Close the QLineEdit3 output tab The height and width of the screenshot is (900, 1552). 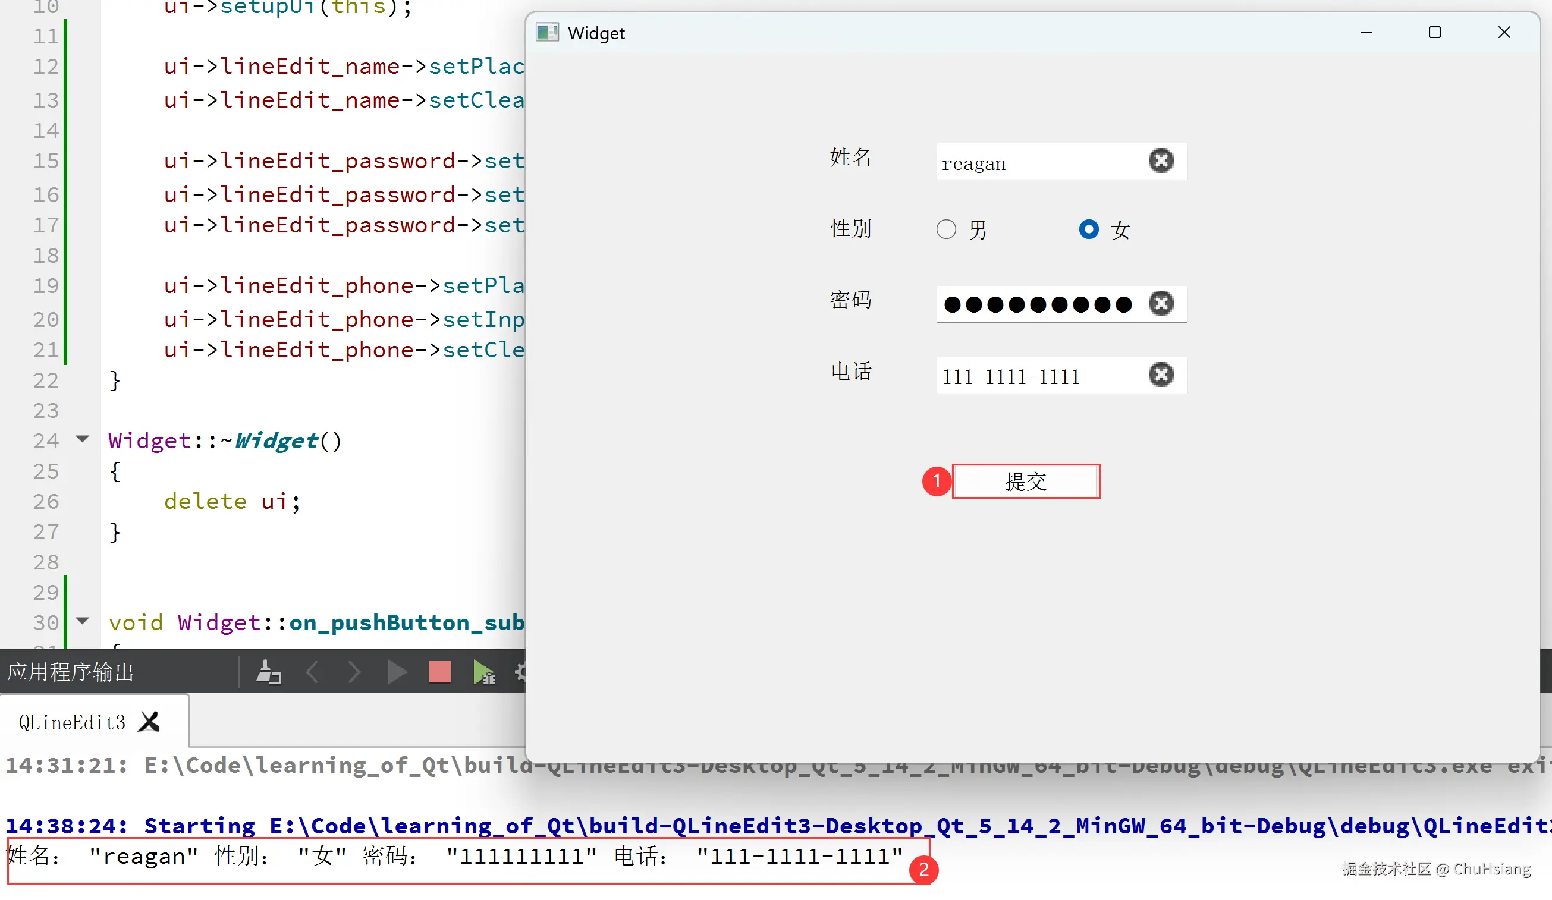149,722
